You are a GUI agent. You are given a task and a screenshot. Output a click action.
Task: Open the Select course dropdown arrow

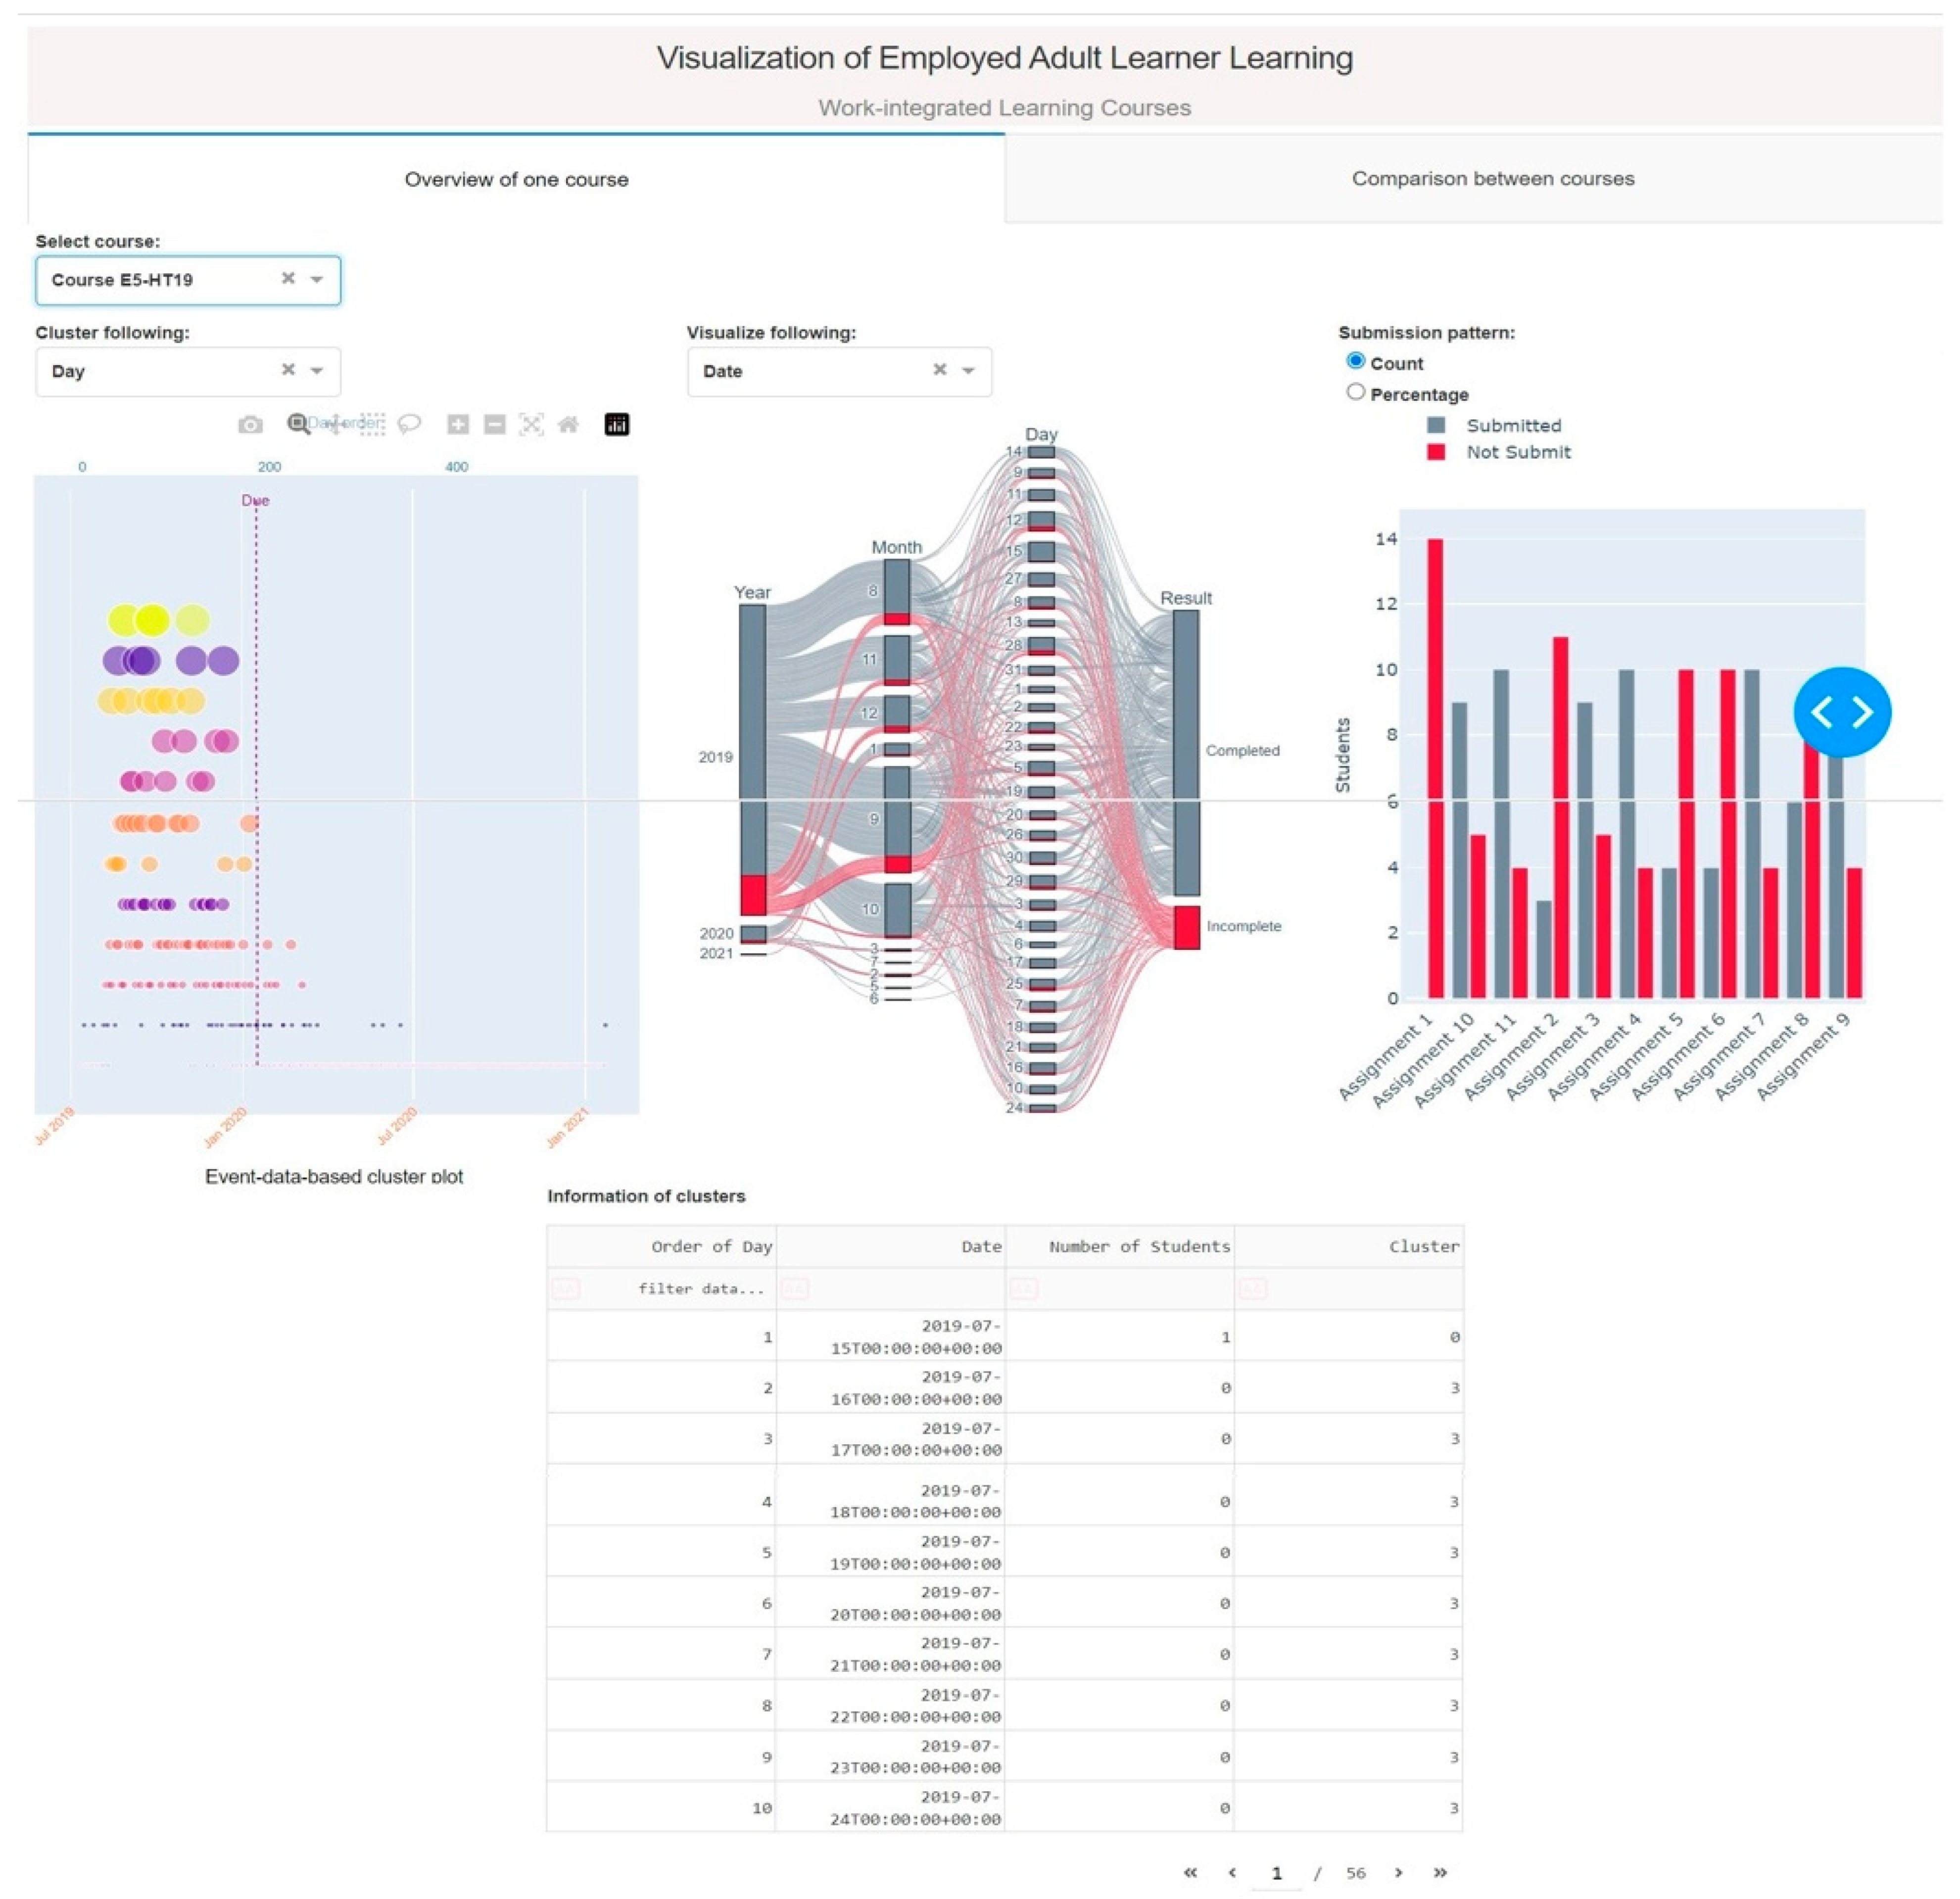317,279
